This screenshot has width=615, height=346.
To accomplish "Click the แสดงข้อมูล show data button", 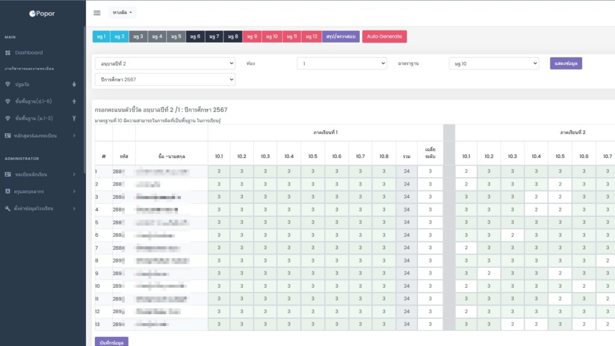I will (x=566, y=63).
